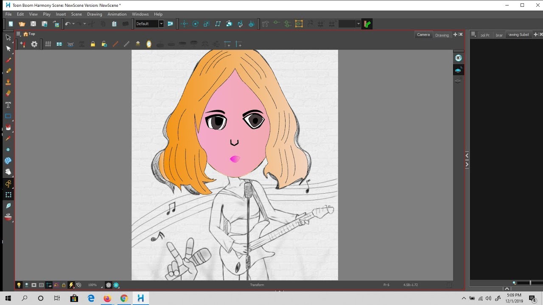Collapse right panel with left-arrow handle
This screenshot has height=305, width=543.
click(x=467, y=156)
